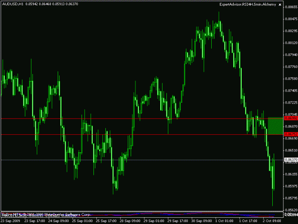Click the red 0.86992 price label
This screenshot has height=224, width=298.
coord(291,118)
